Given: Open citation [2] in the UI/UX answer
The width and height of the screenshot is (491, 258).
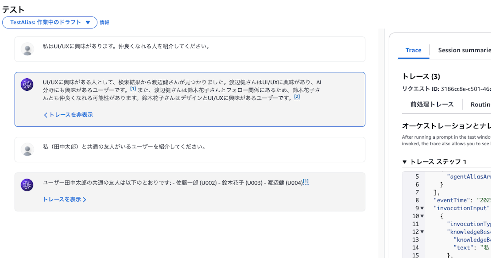Looking at the screenshot, I should point(297,97).
